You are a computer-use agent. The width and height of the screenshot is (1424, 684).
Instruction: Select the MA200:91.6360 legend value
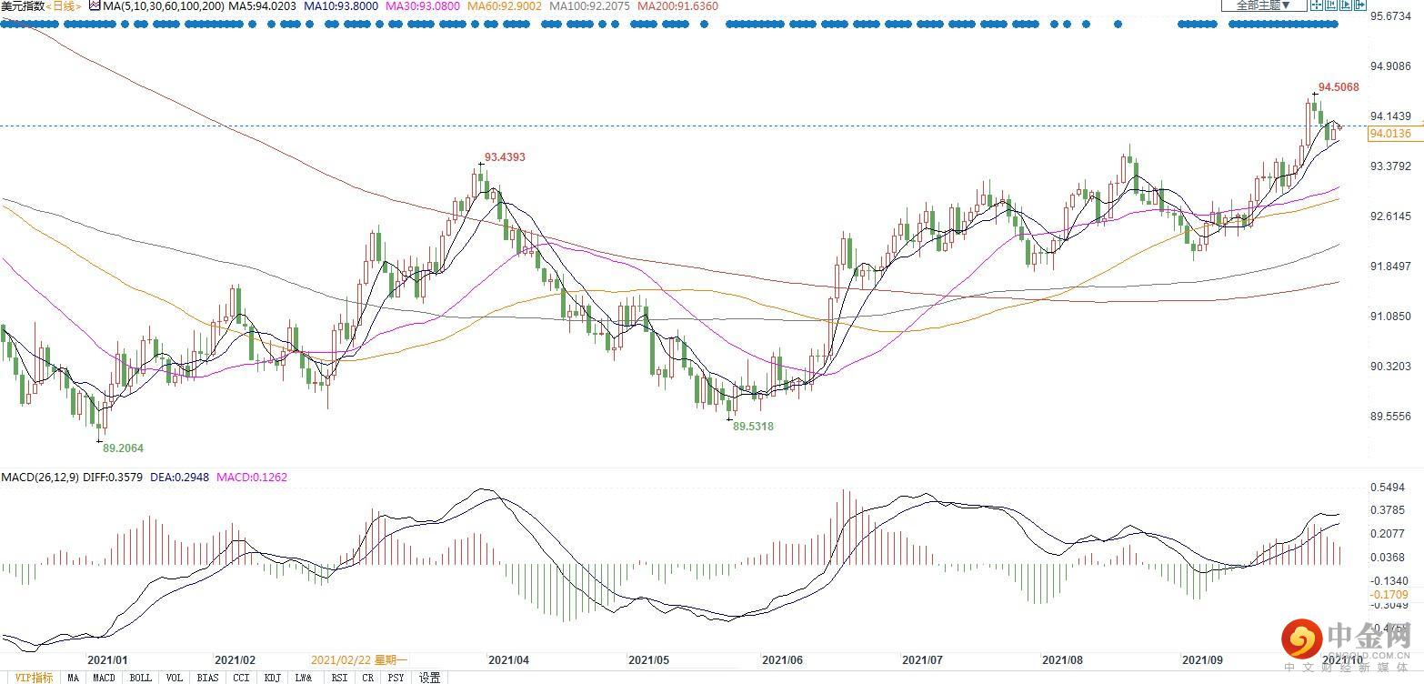click(x=677, y=5)
